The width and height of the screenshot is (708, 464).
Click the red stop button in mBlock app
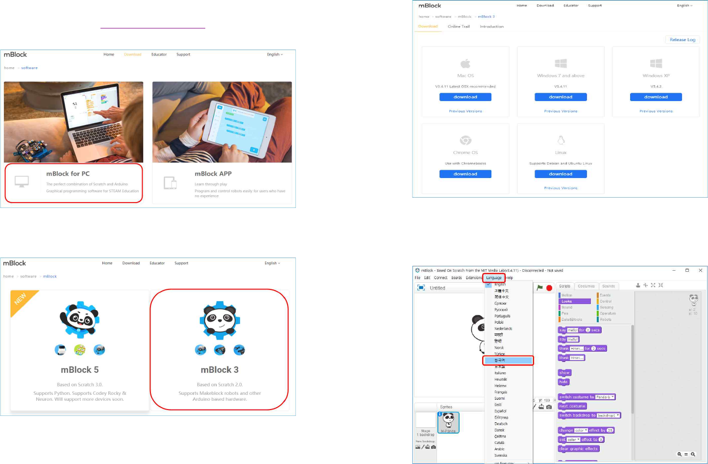pyautogui.click(x=549, y=288)
